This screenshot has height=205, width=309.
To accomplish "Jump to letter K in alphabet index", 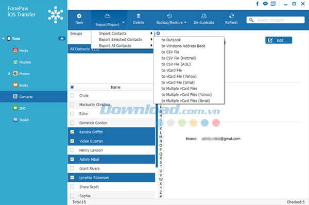I will tap(161, 128).
